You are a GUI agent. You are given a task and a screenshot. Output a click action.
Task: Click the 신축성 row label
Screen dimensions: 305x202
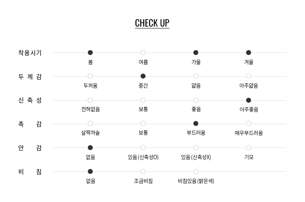30,101
